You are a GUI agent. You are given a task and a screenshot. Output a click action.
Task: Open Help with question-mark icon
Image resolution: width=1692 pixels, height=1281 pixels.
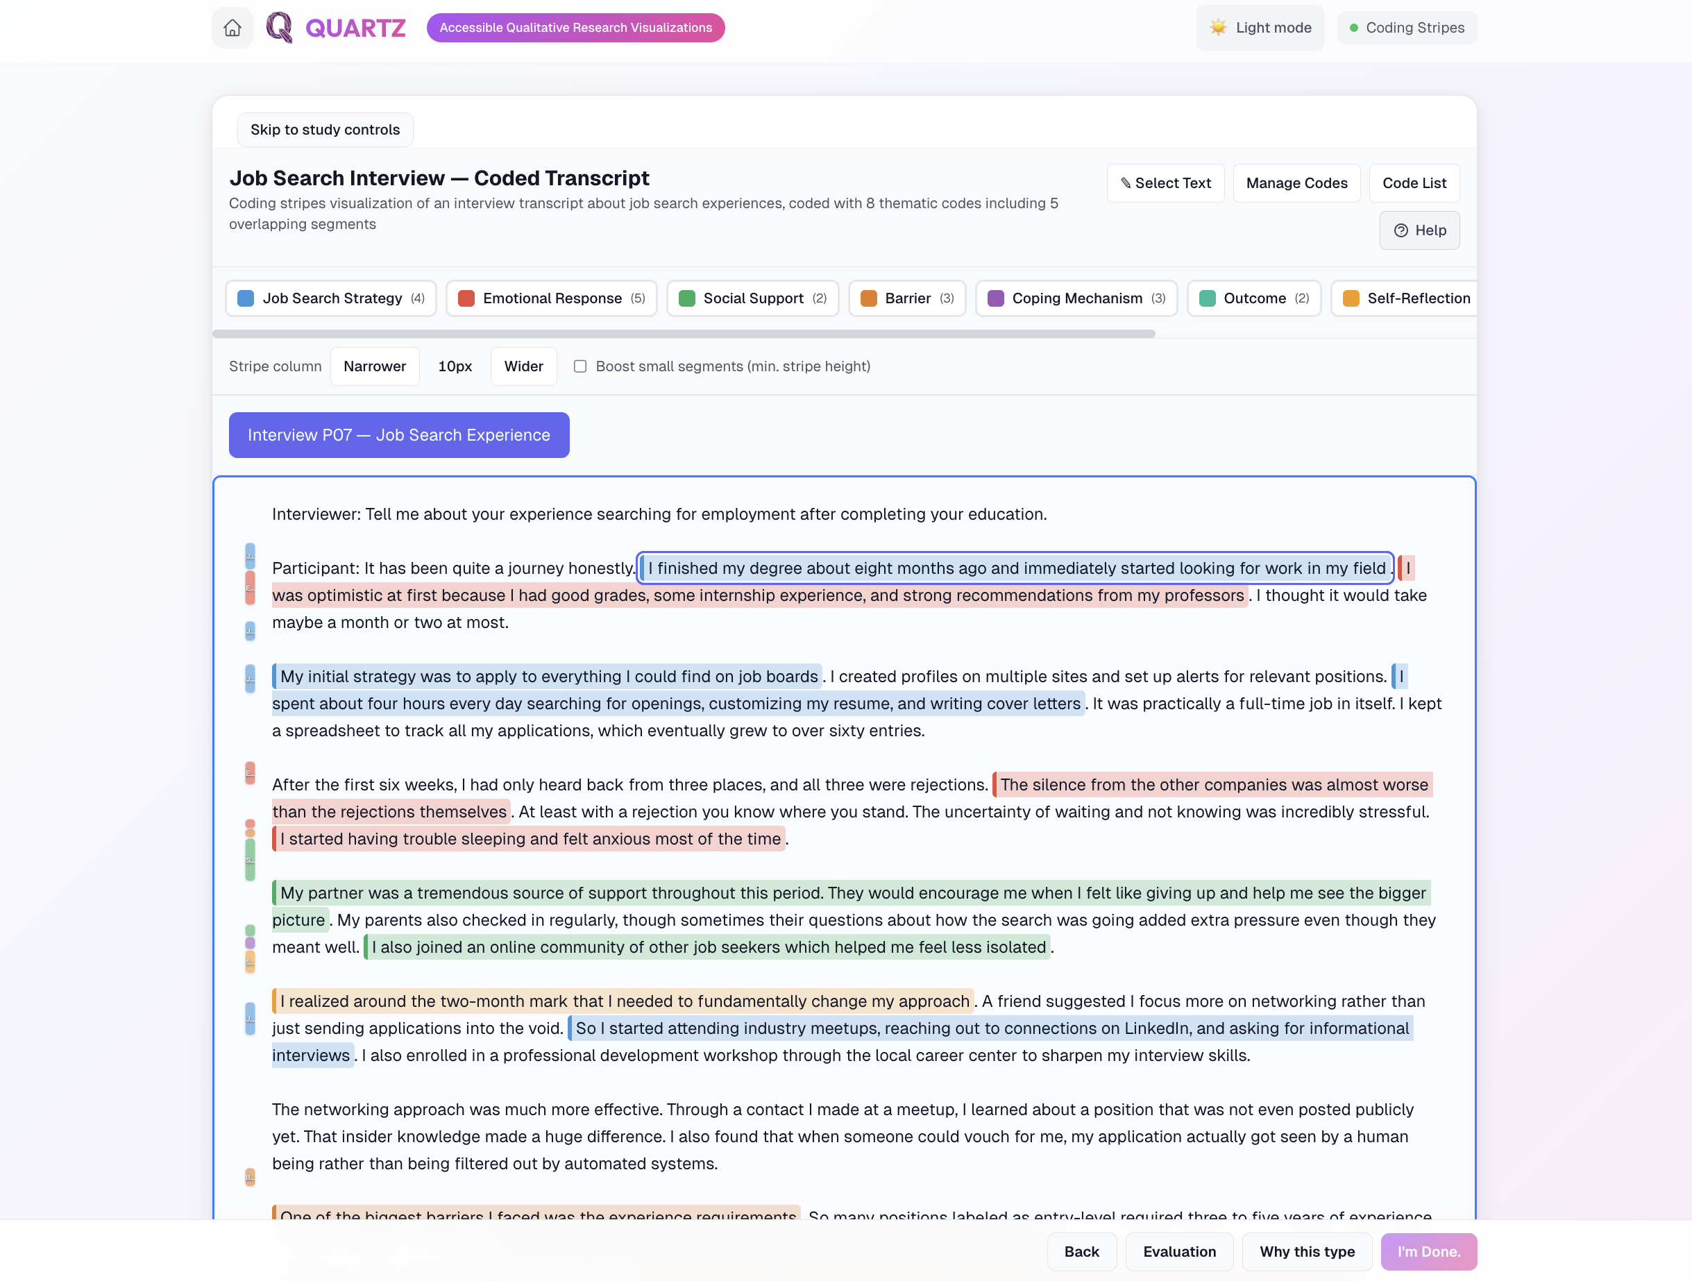coord(1420,230)
